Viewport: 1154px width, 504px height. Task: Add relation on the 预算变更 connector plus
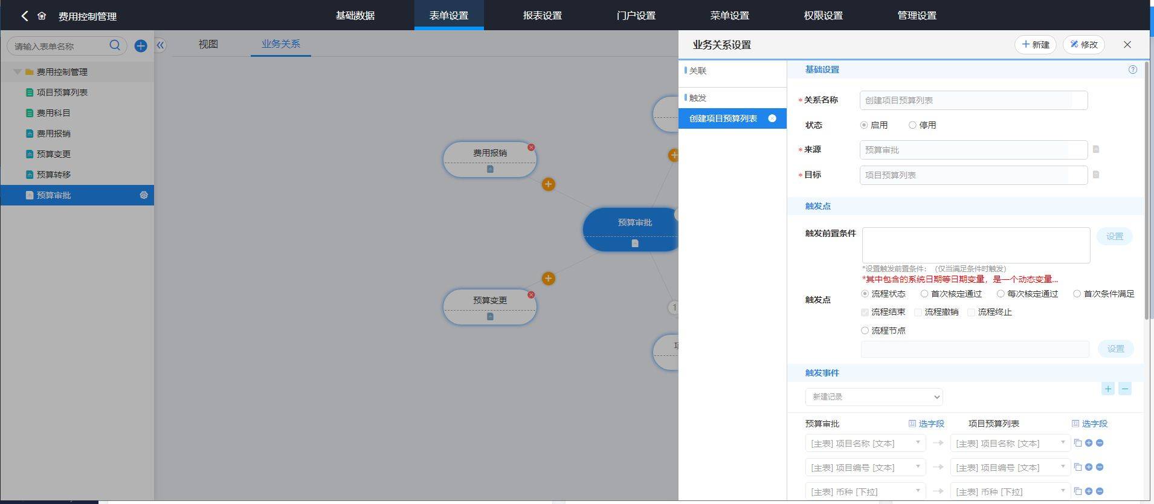[548, 279]
